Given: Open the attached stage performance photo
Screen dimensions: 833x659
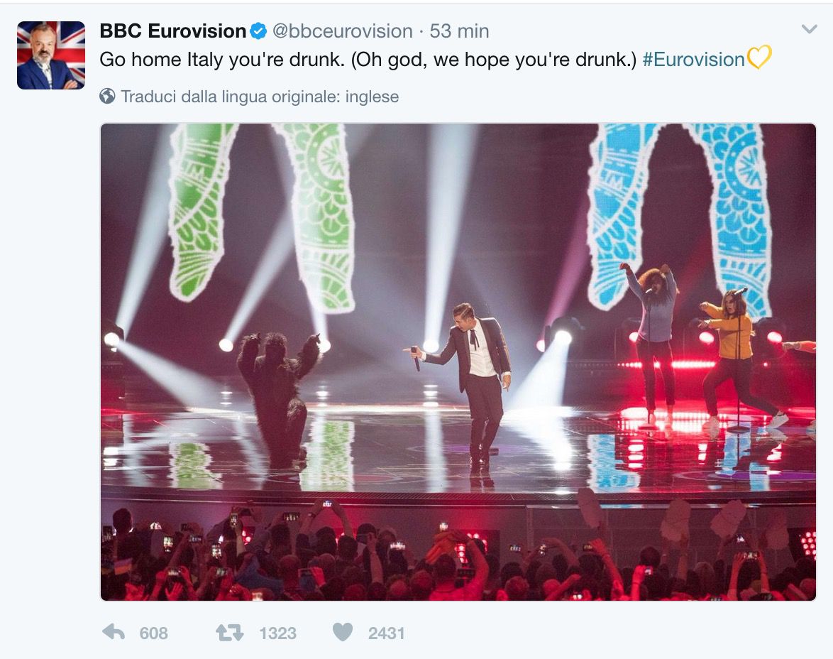Looking at the screenshot, I should pos(458,362).
